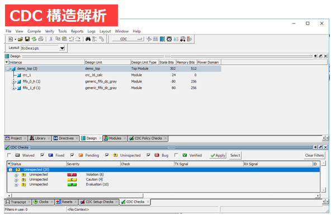Open the dropdown arrow beside New icon

coord(16,40)
